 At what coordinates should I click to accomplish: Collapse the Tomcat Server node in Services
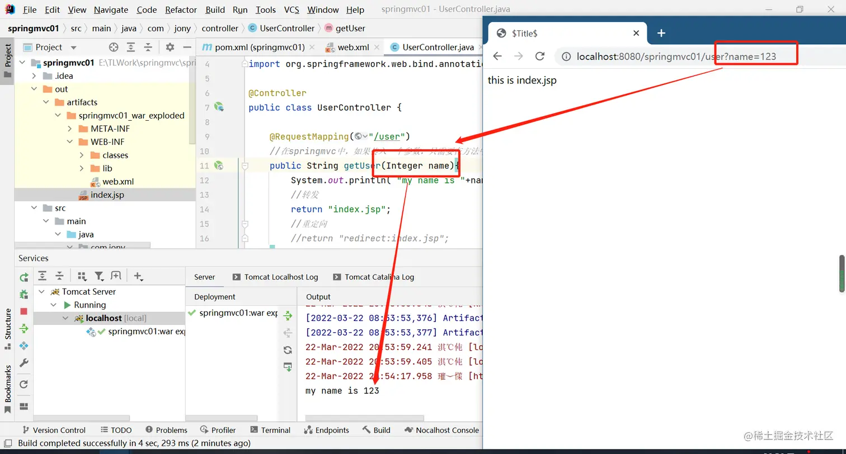coord(42,292)
